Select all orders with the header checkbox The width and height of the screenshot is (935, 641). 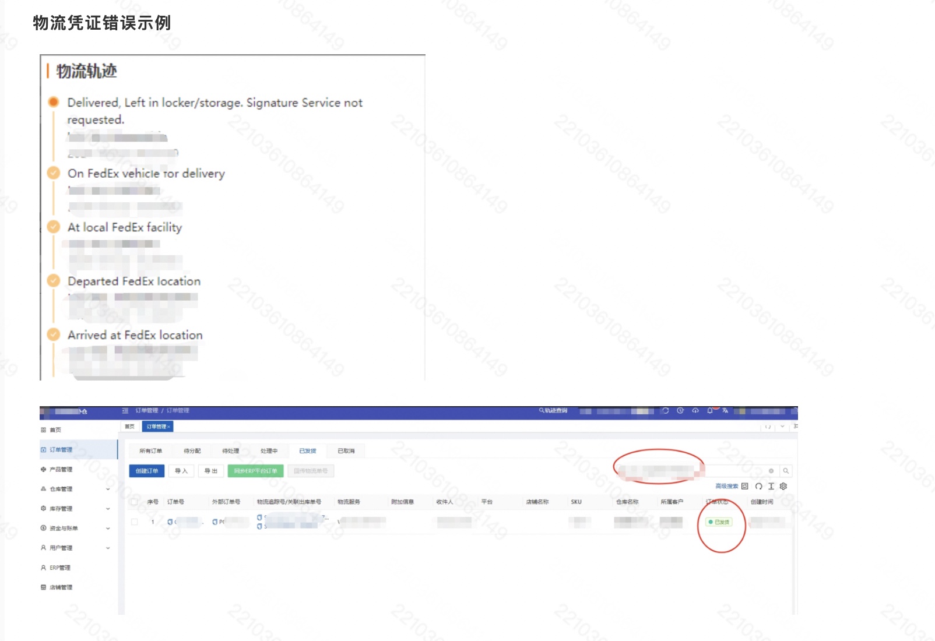[x=135, y=502]
